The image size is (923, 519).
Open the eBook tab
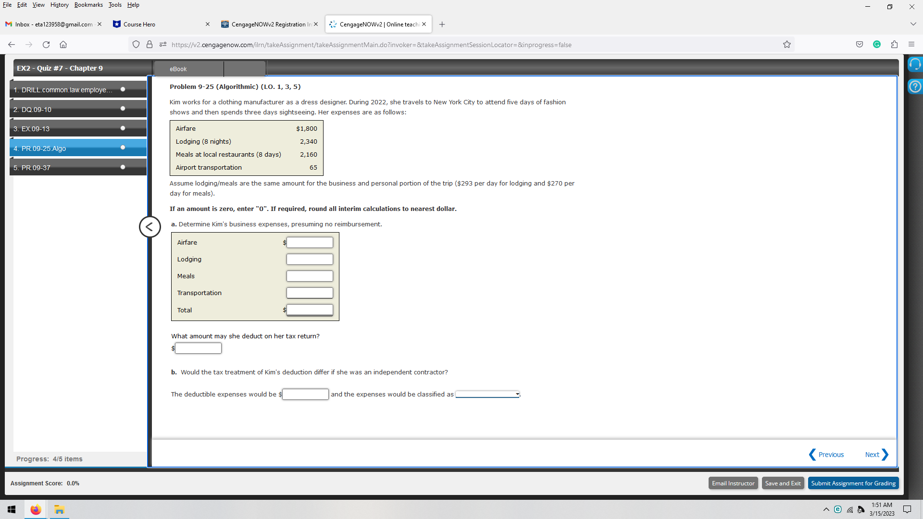pos(178,69)
